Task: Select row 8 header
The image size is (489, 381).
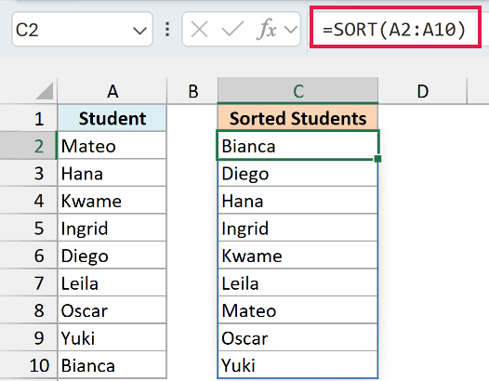Action: (x=29, y=310)
